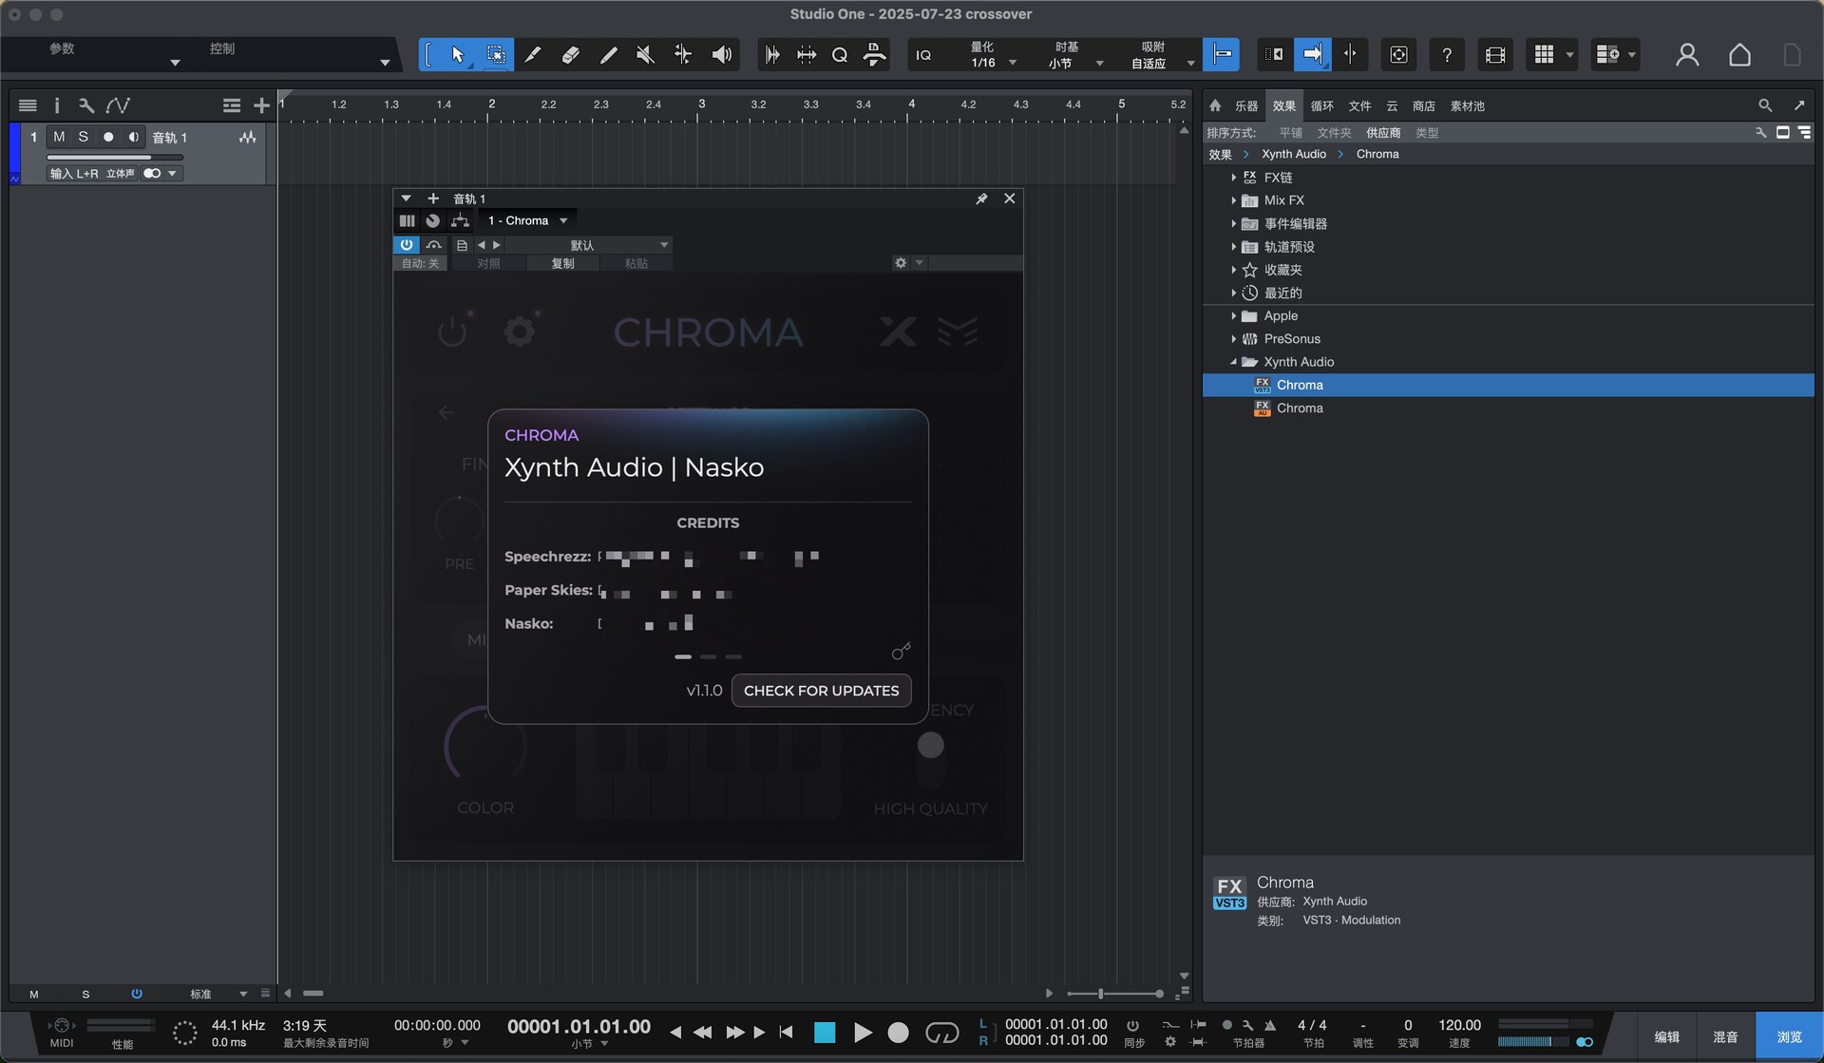Solo track 1 with S button

[x=84, y=137]
